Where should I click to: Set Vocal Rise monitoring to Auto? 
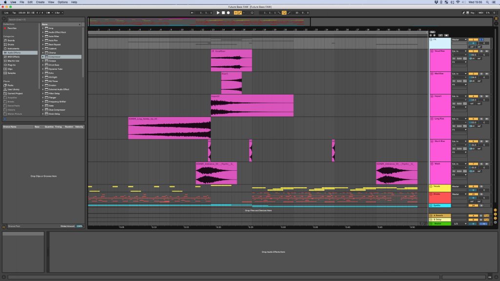coord(459,59)
